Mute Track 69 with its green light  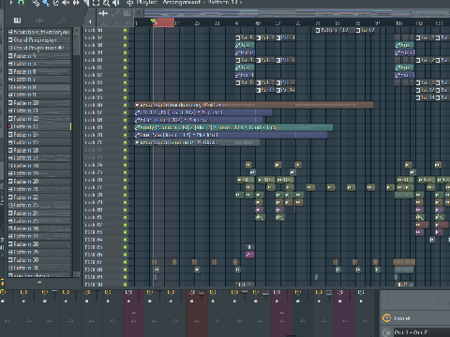(x=126, y=127)
